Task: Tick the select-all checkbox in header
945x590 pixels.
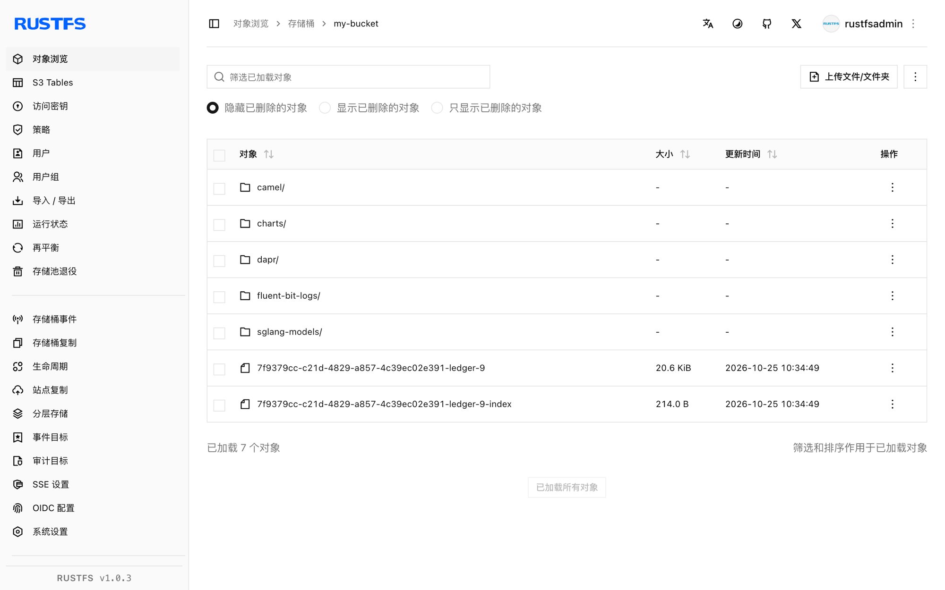Action: click(x=219, y=155)
